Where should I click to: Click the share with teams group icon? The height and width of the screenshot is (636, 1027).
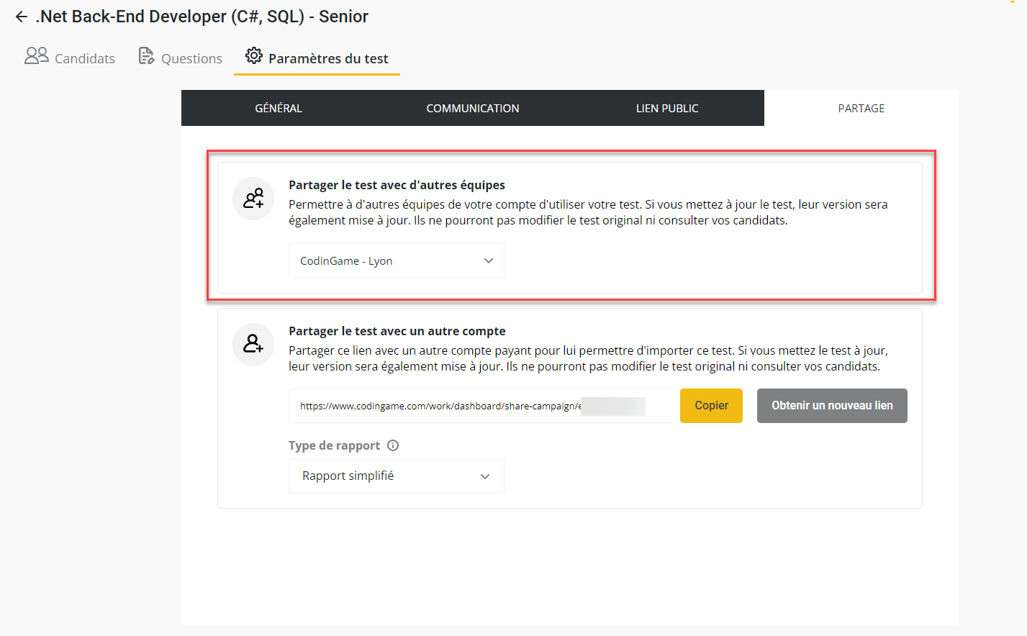(253, 199)
